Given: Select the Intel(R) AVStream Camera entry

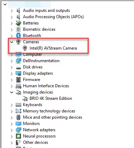Looking at the screenshot, I should [53, 48].
